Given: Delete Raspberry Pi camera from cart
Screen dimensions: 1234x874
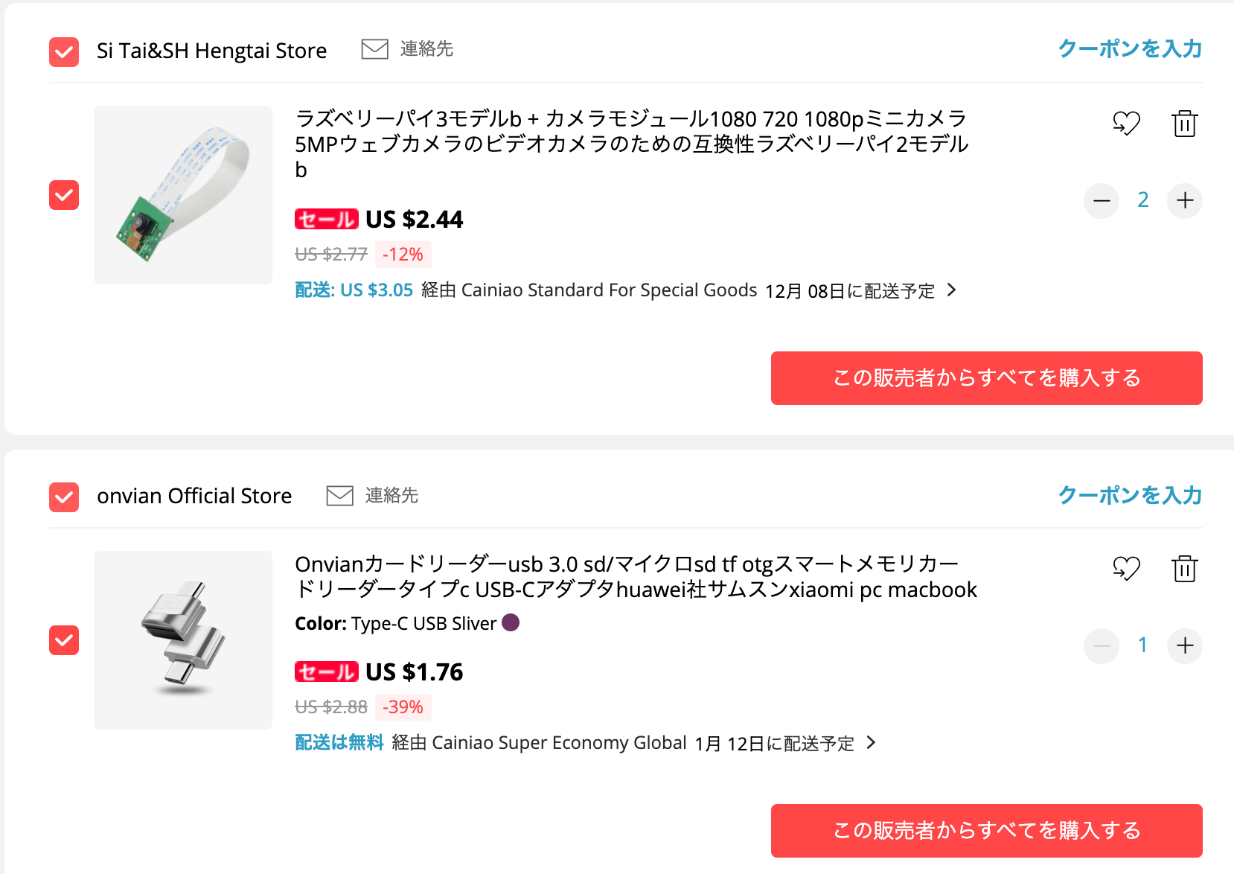Looking at the screenshot, I should [1184, 124].
